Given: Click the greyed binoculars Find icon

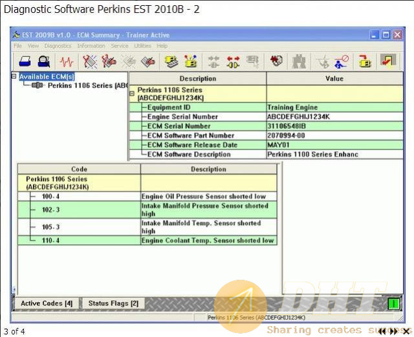Looking at the screenshot, I should (x=299, y=61).
